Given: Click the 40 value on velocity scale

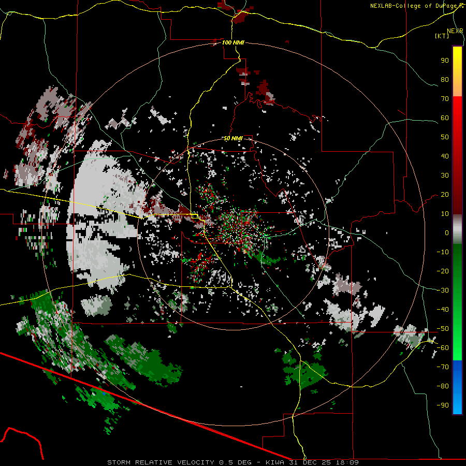Looking at the screenshot, I should pyautogui.click(x=445, y=156).
